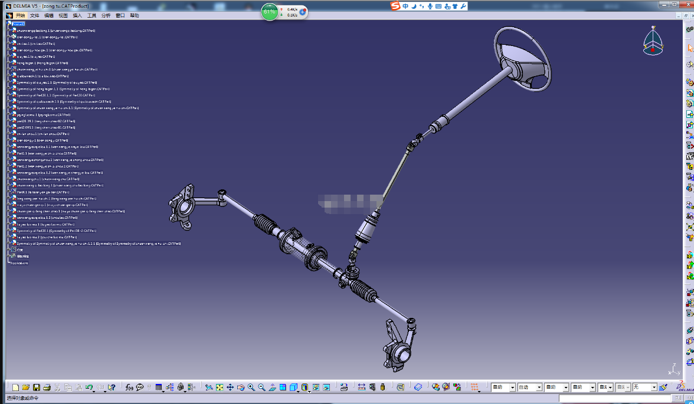Click the Design Table grid icon
This screenshot has height=404, width=694.
[159, 387]
